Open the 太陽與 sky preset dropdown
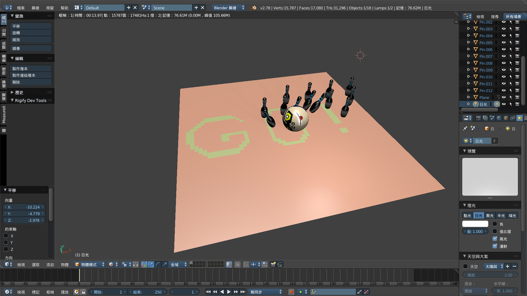Image resolution: width=527 pixels, height=296 pixels. (x=493, y=266)
